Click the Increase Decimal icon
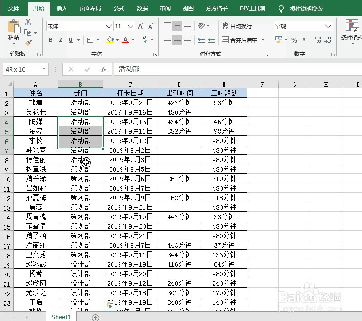362x321 pixels. click(x=317, y=40)
